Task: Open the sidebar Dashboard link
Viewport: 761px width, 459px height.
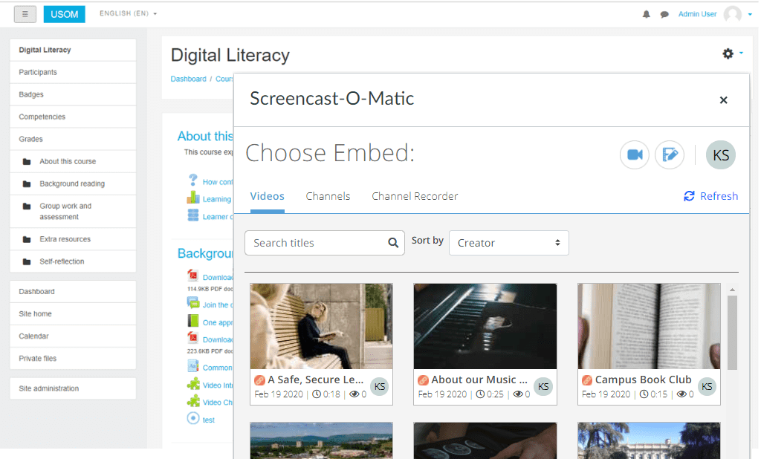Action: click(x=73, y=292)
